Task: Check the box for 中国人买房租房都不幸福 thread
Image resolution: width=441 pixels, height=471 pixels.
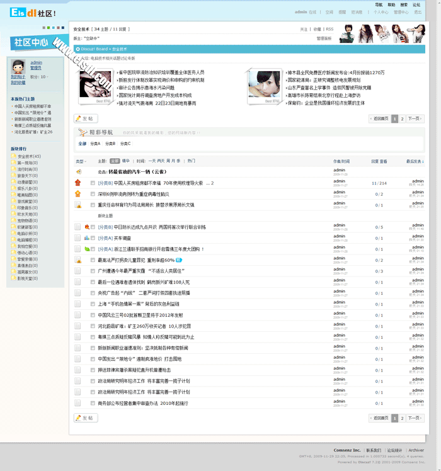Action: 93,183
